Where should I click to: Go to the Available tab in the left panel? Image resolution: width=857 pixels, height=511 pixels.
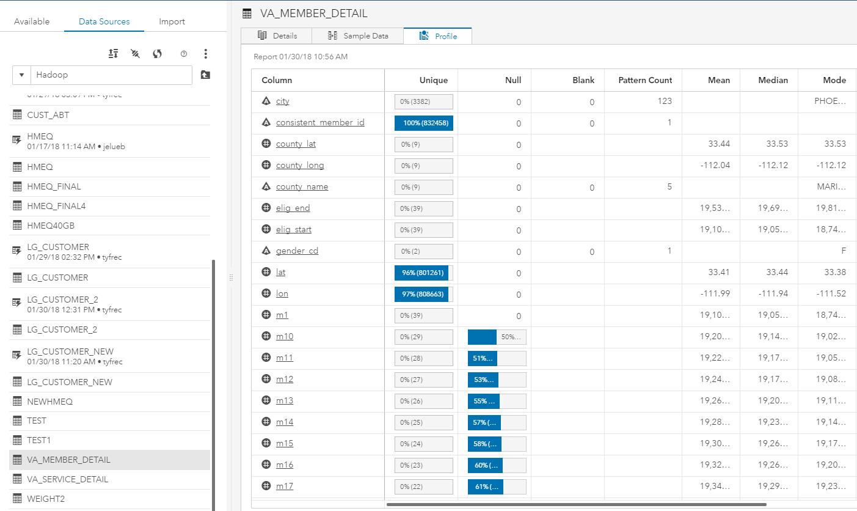point(31,21)
